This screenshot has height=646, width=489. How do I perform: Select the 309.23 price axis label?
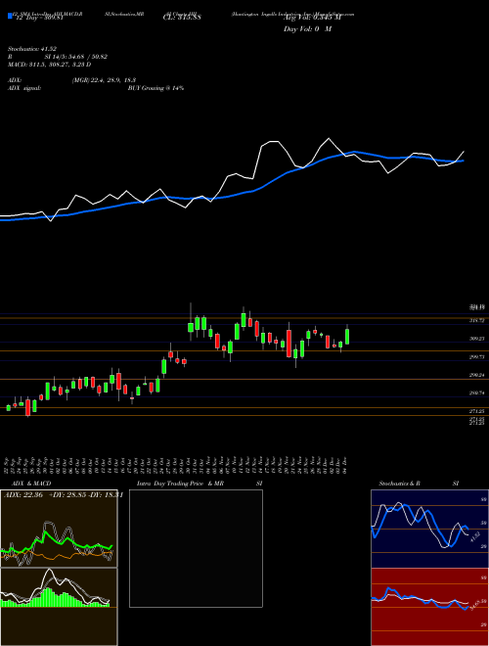click(x=477, y=339)
